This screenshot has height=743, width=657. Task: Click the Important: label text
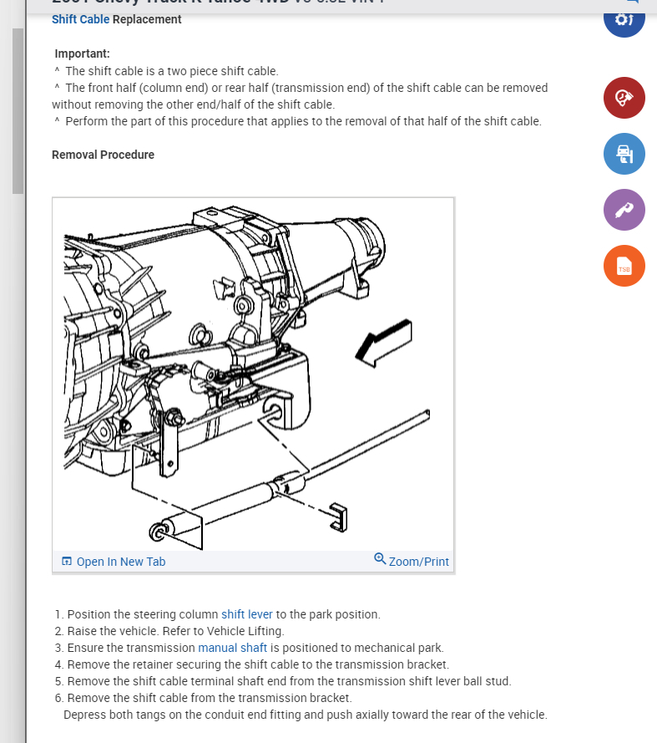(x=82, y=53)
